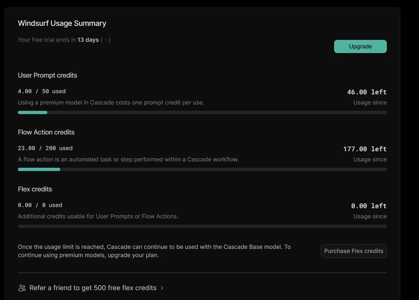Expand the chevron after Refer a friend text

pyautogui.click(x=162, y=288)
